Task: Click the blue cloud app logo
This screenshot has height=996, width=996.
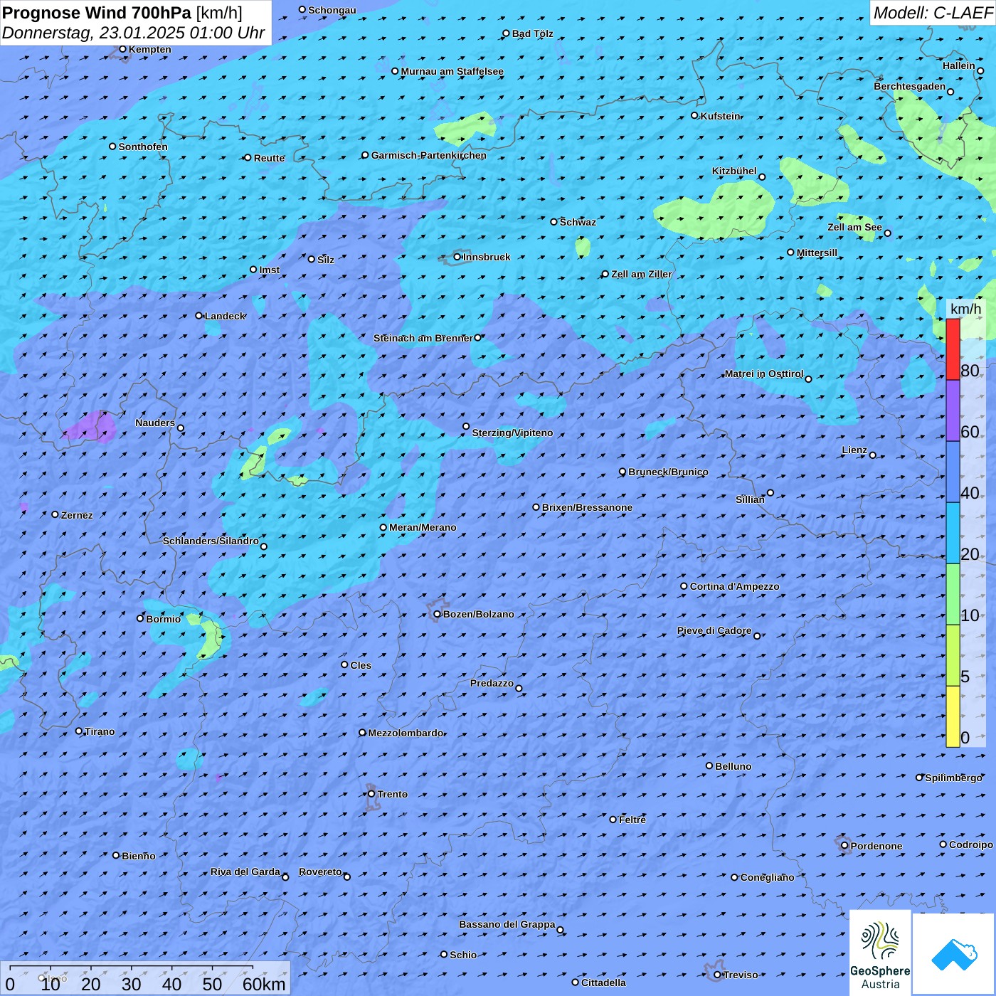Action: pos(954,955)
